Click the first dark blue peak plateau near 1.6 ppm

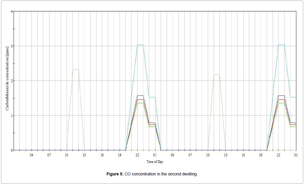[x=140, y=96]
